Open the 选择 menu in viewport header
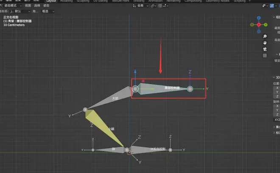280x173 pixels. pos(37,6)
